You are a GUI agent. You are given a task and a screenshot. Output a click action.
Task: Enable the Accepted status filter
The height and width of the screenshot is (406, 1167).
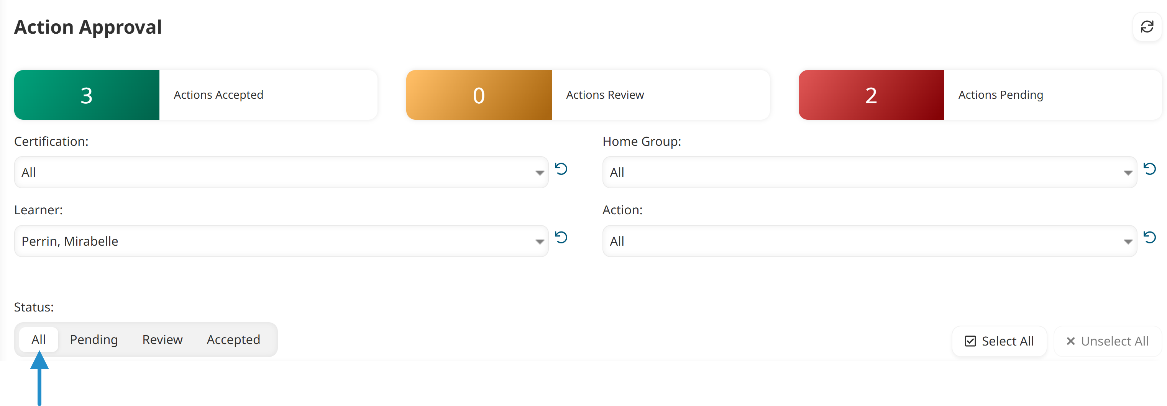(233, 339)
